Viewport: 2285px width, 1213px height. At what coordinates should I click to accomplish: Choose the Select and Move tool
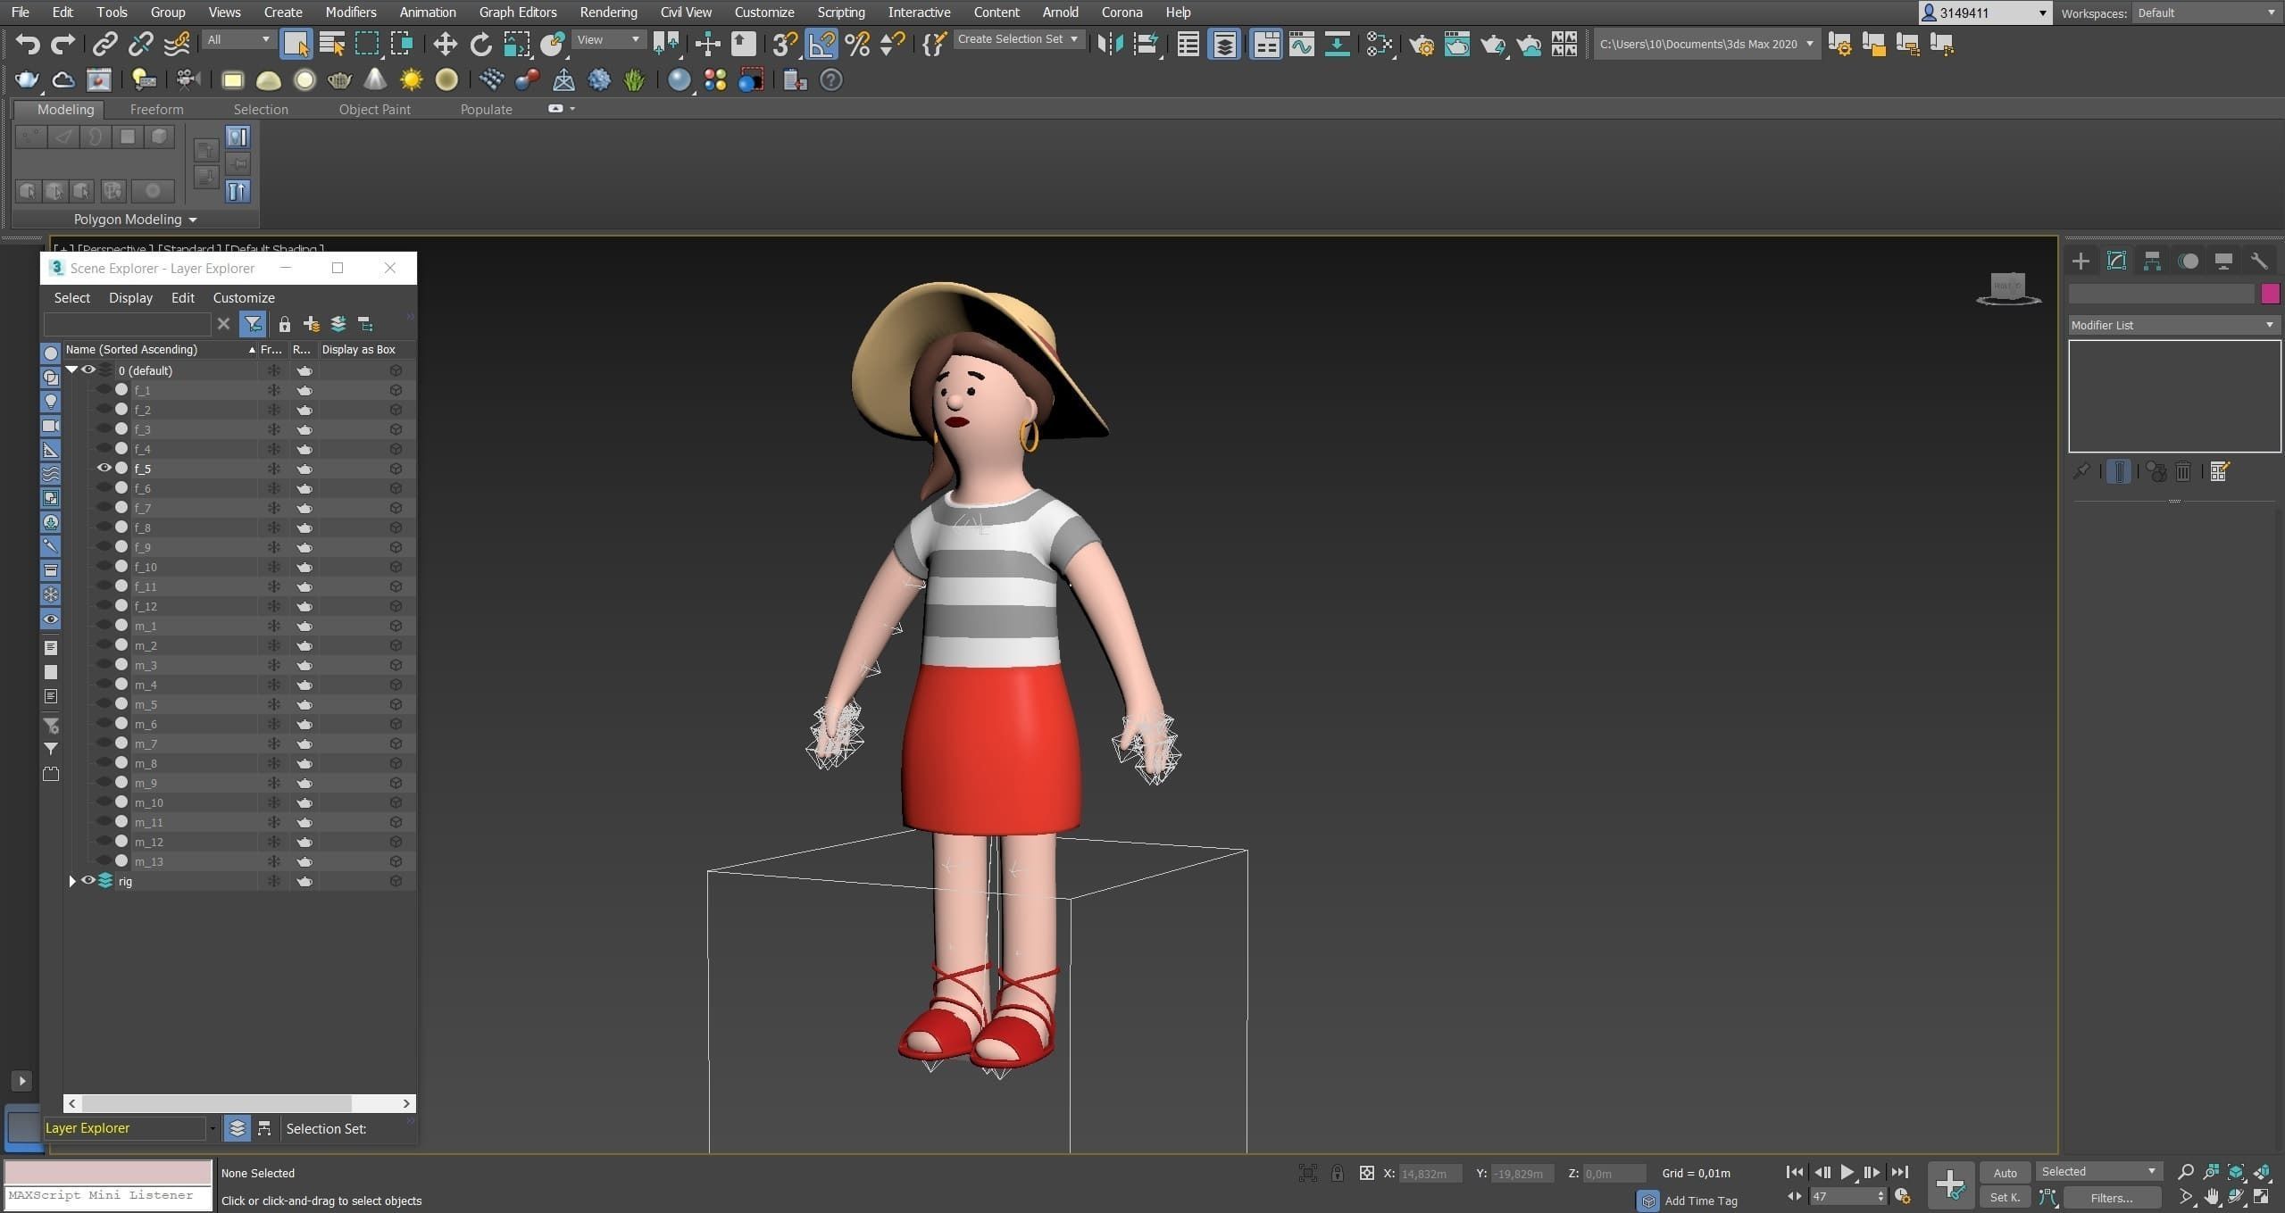445,44
